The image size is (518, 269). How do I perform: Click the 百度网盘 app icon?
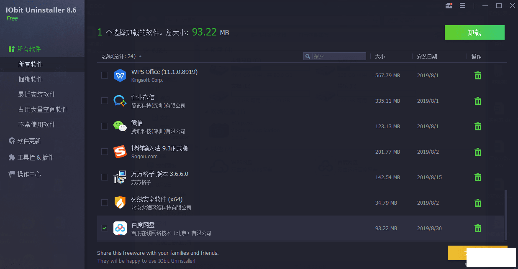coord(120,228)
